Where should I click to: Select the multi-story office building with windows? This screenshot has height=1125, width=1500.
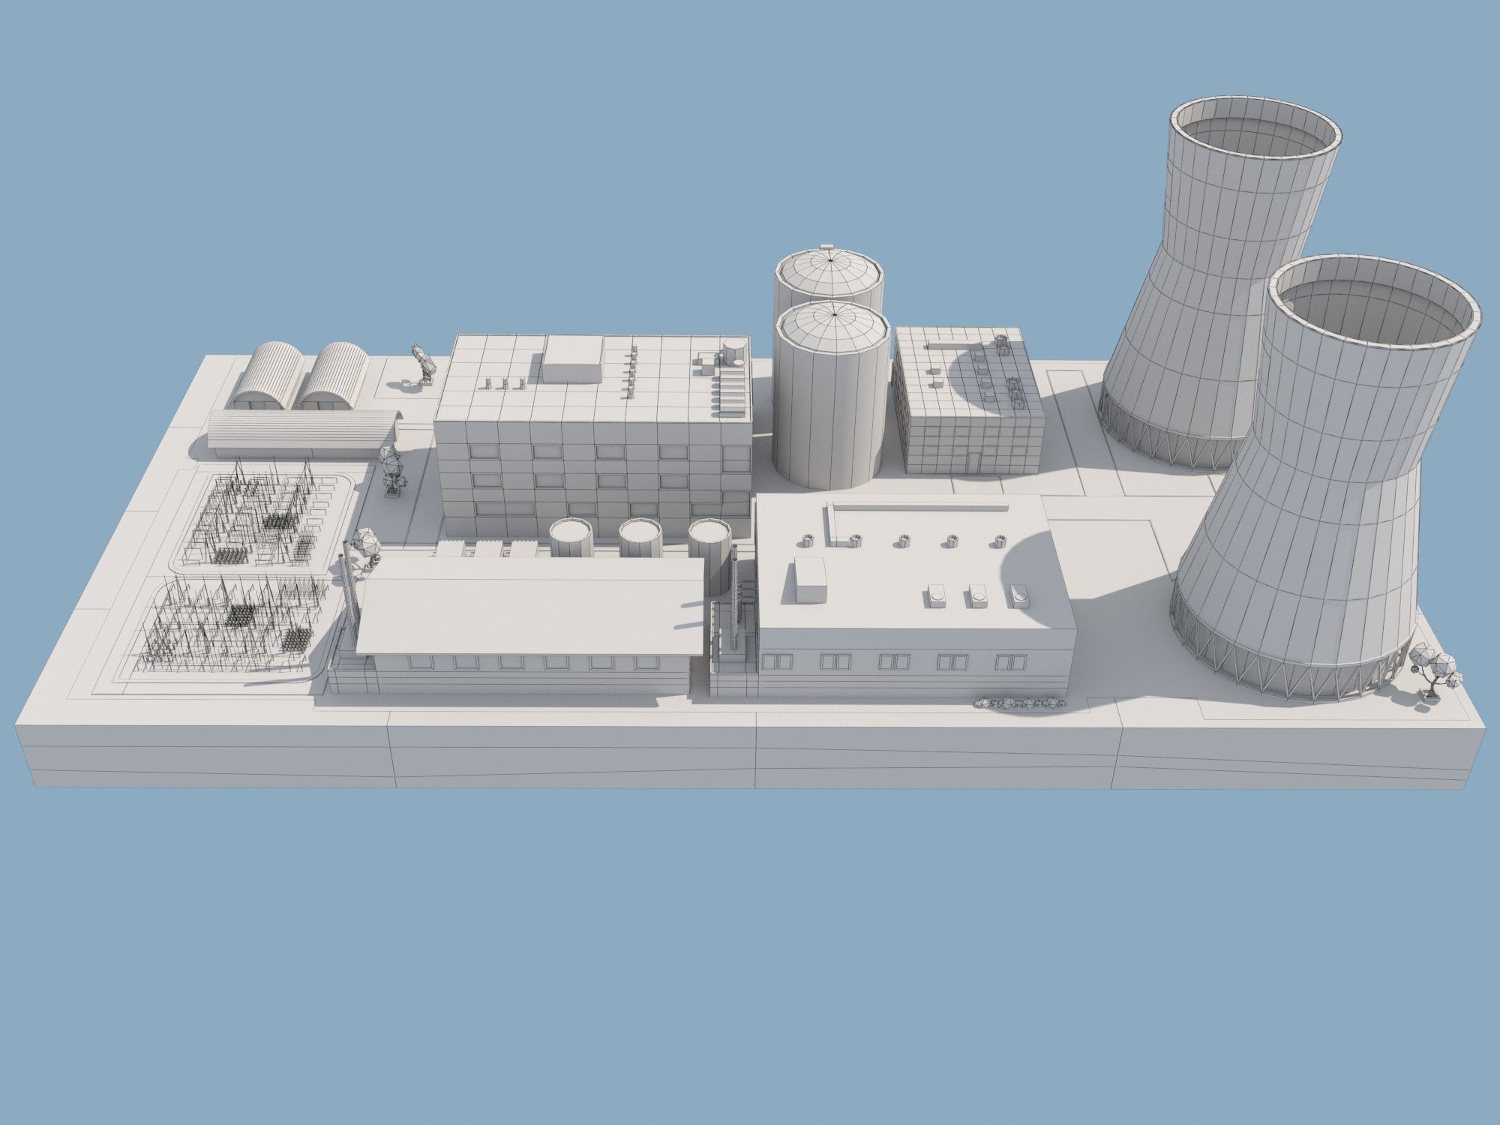coord(593,437)
